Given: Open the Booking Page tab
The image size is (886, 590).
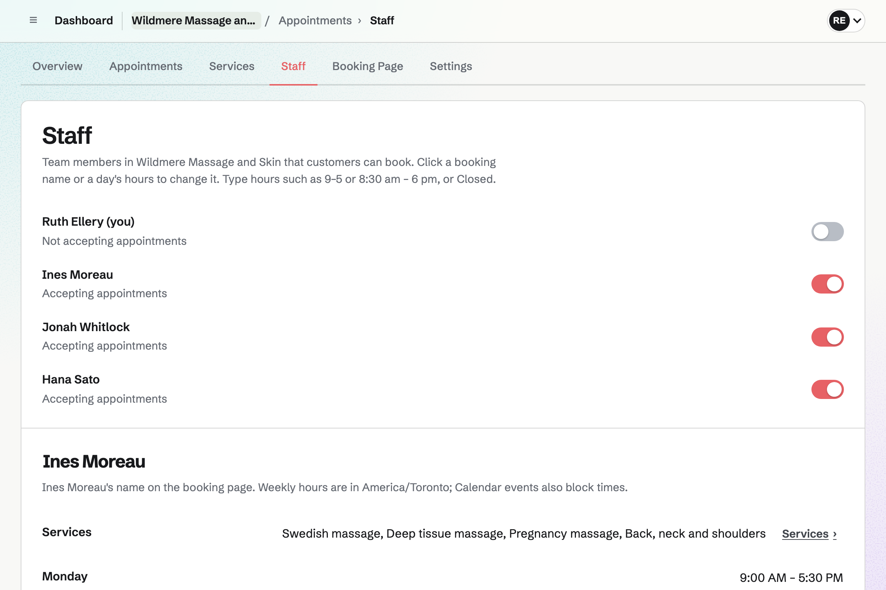Looking at the screenshot, I should (368, 66).
